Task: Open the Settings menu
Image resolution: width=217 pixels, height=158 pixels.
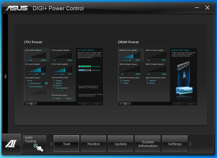Action: coord(175,144)
